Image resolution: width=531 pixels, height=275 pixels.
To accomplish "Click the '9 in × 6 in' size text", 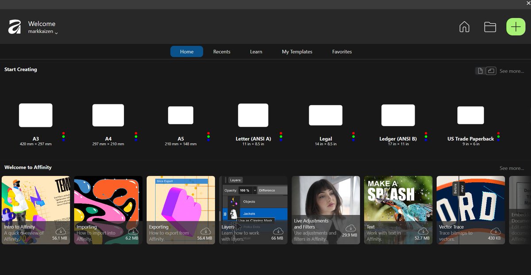I will pos(470,144).
